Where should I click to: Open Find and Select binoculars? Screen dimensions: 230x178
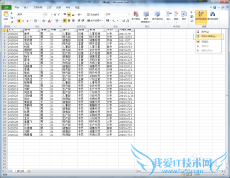[213, 17]
